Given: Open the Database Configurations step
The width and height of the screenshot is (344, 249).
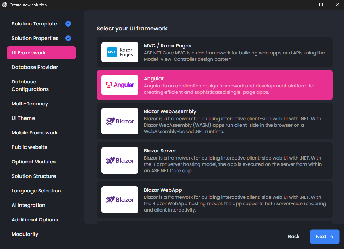Looking at the screenshot, I should [30, 85].
